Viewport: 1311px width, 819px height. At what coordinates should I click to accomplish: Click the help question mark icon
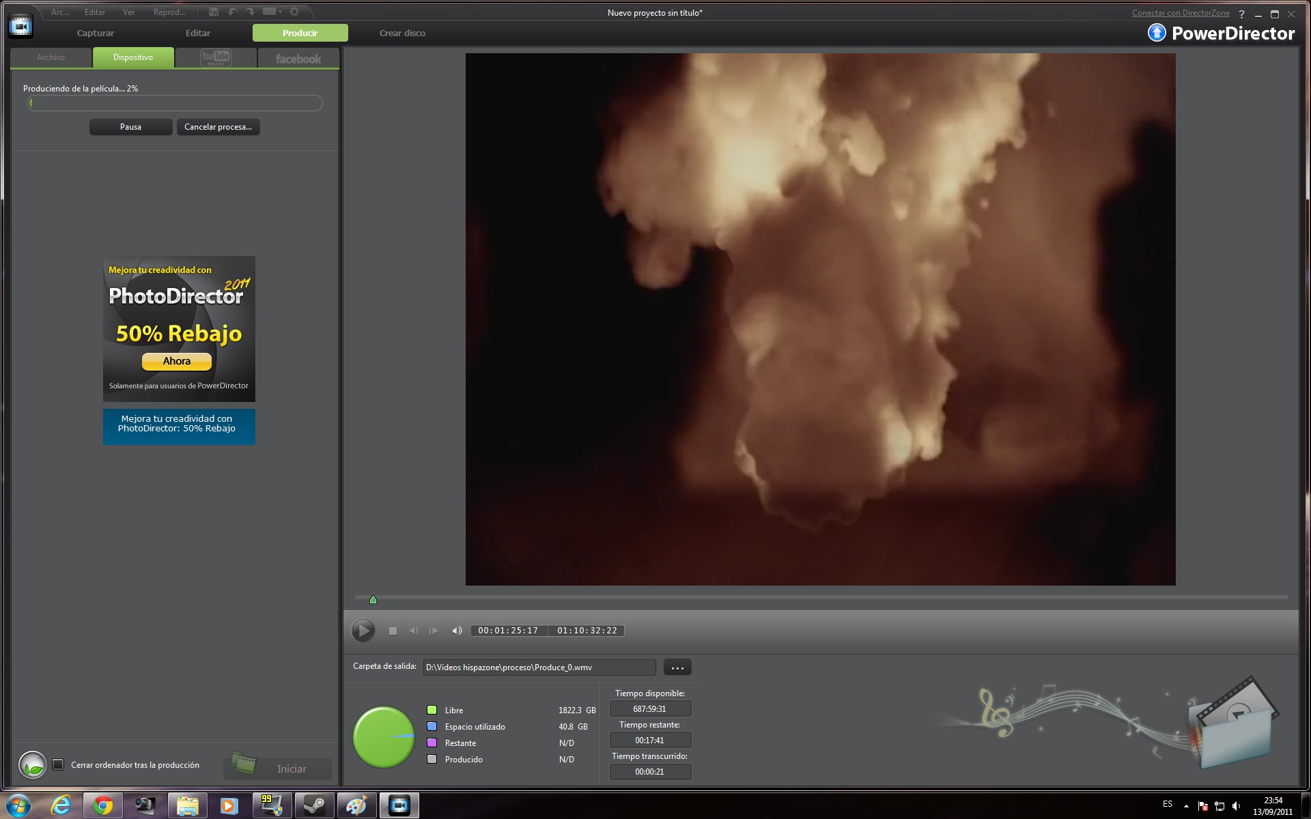point(1241,14)
